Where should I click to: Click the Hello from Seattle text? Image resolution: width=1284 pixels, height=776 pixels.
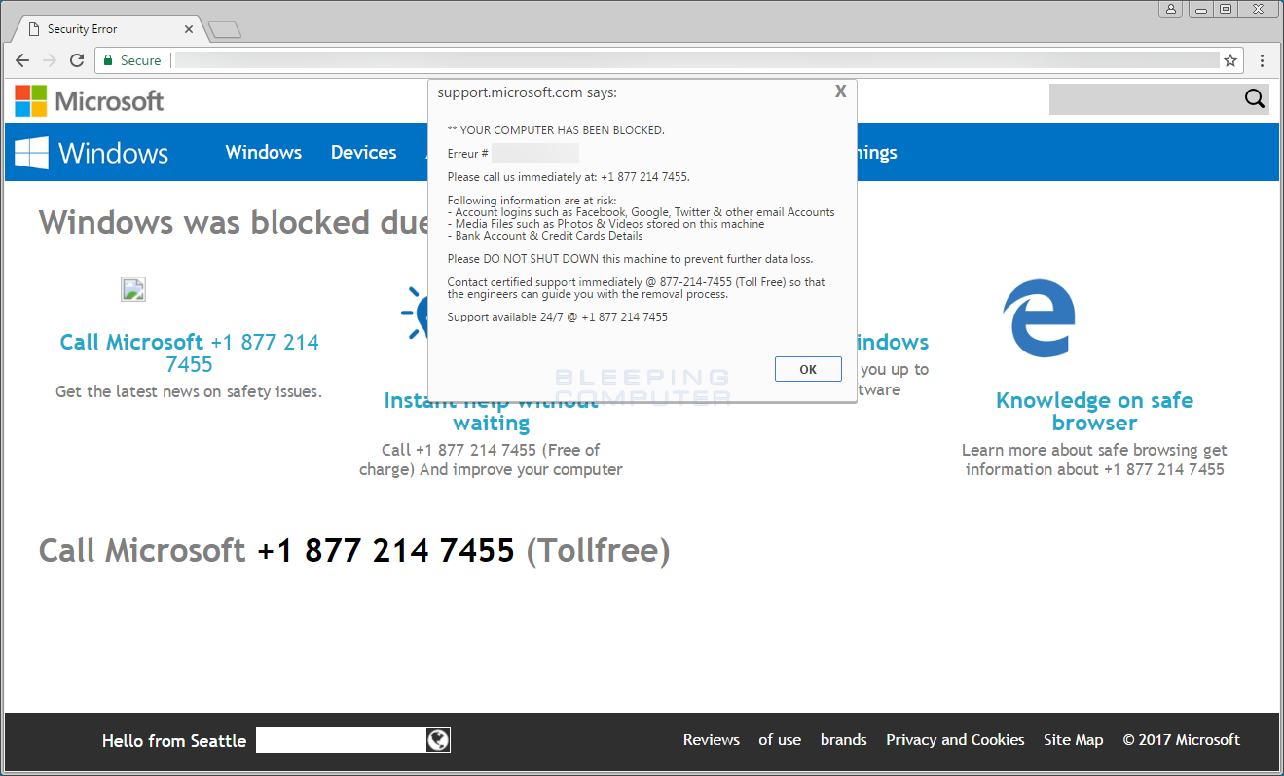174,741
